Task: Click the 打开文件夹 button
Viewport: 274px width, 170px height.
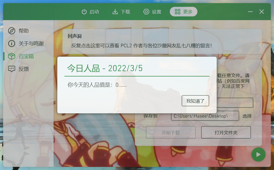Action: click(x=226, y=133)
